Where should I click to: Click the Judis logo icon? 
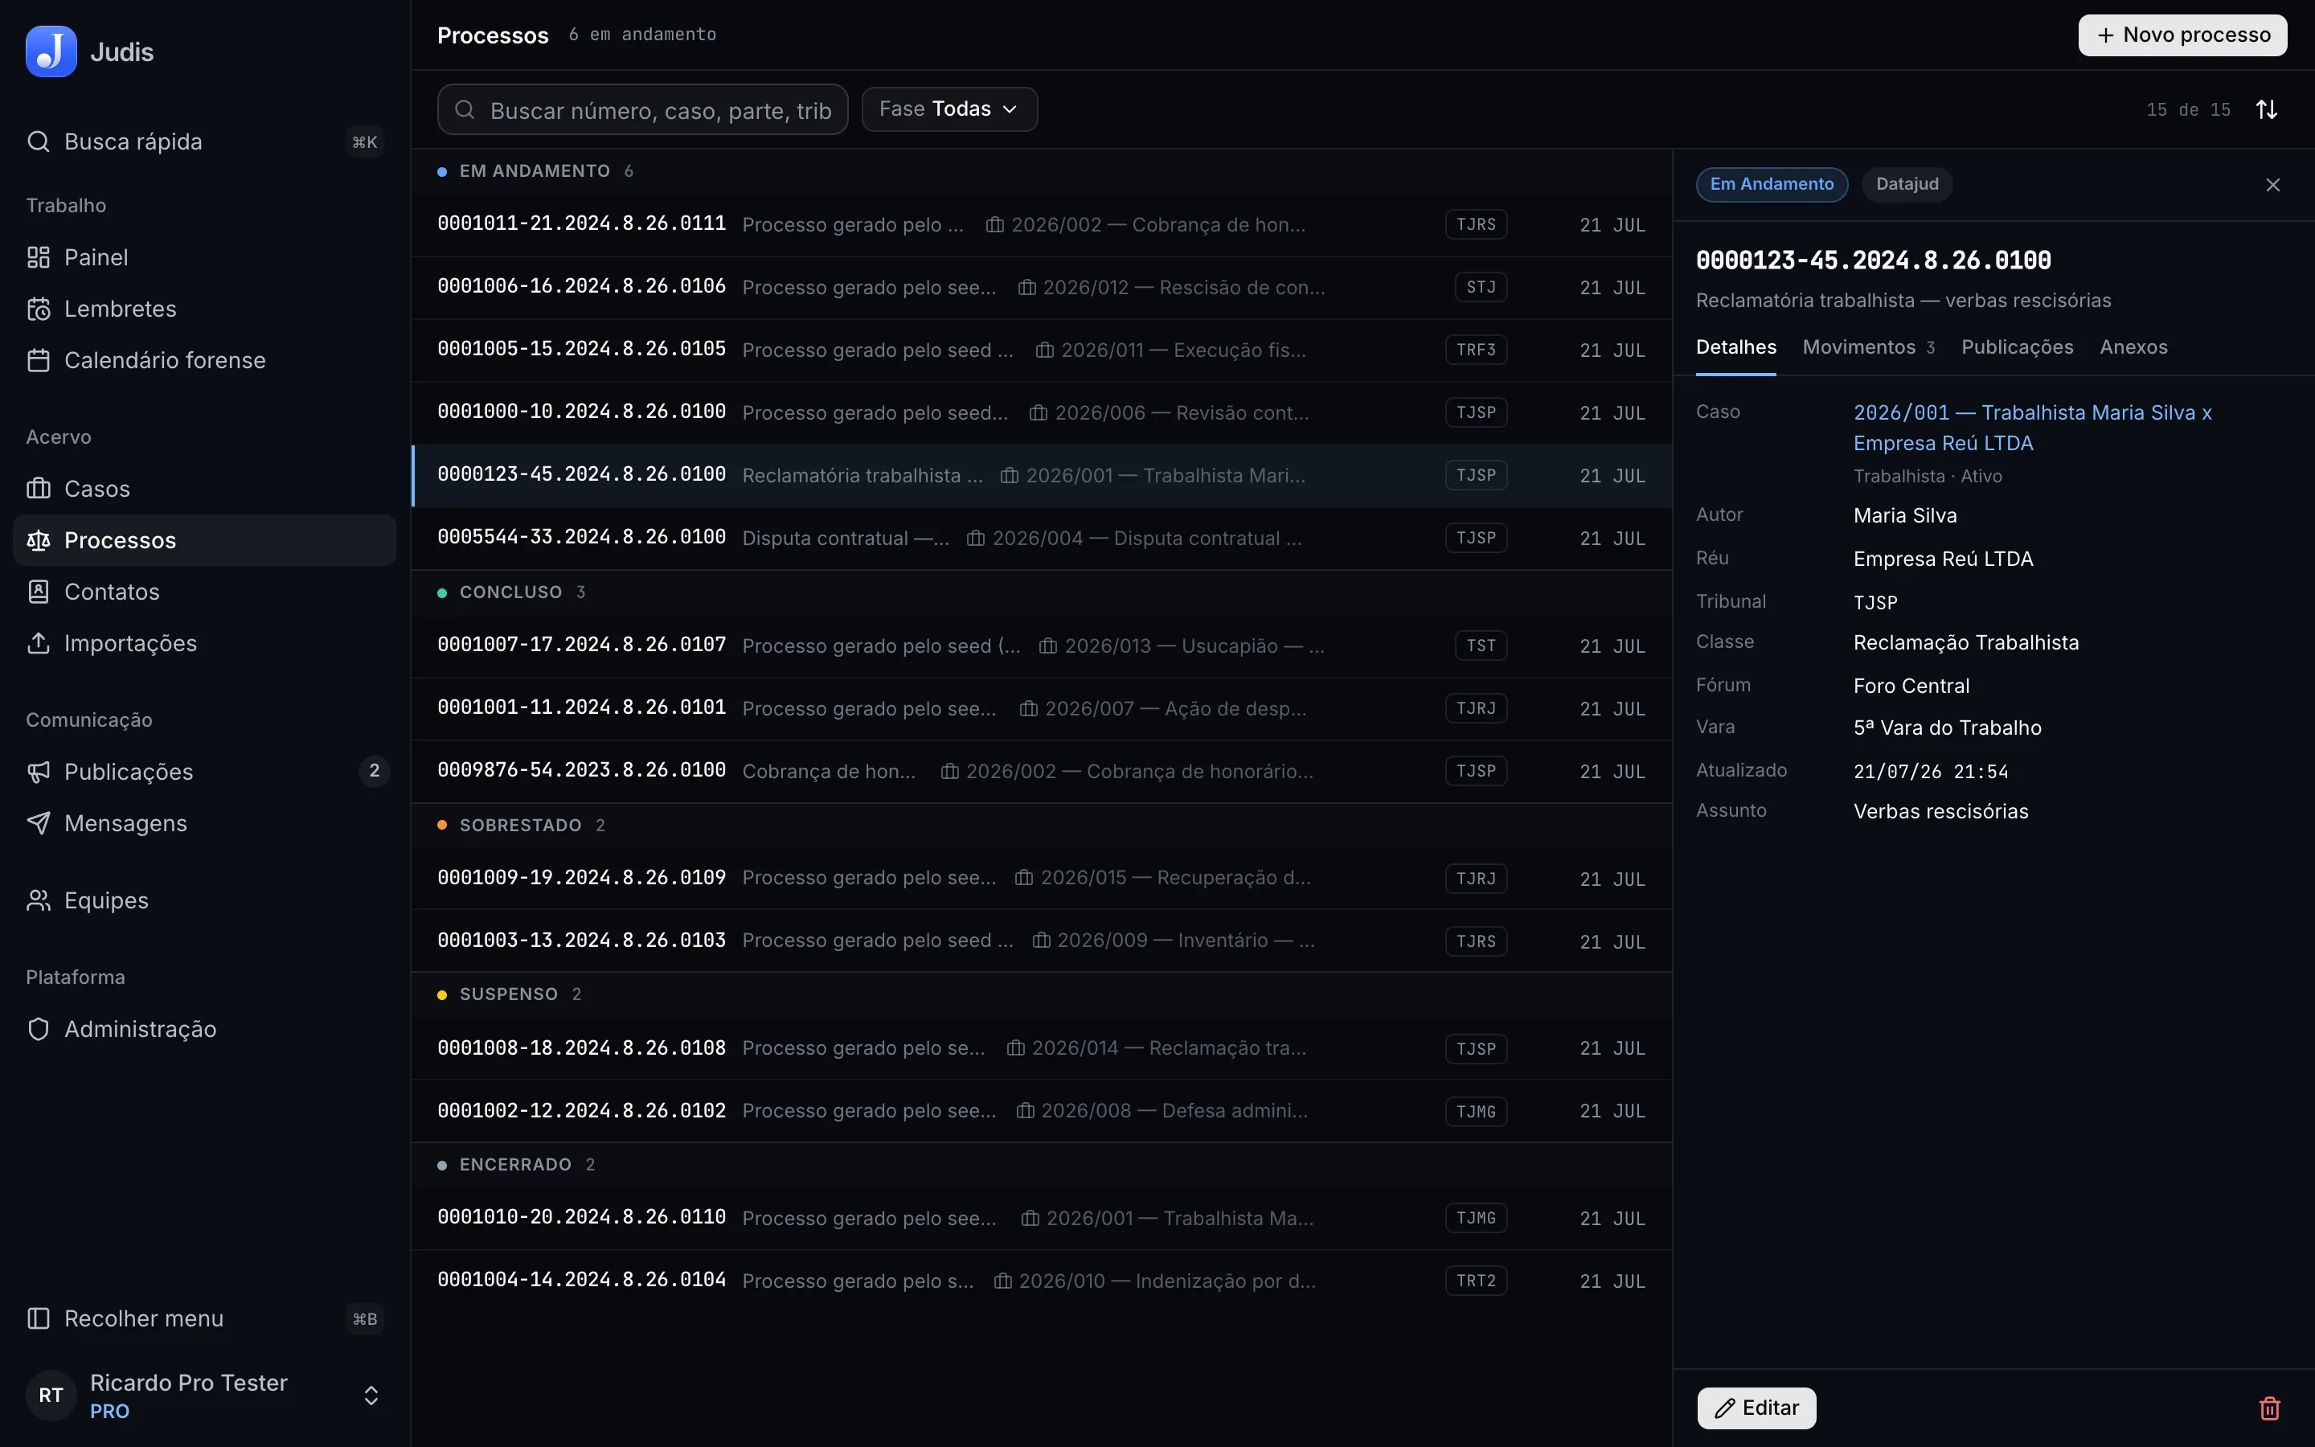pyautogui.click(x=51, y=51)
